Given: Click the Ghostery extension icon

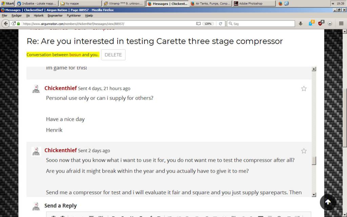Looking at the screenshot, I should coord(311,23).
